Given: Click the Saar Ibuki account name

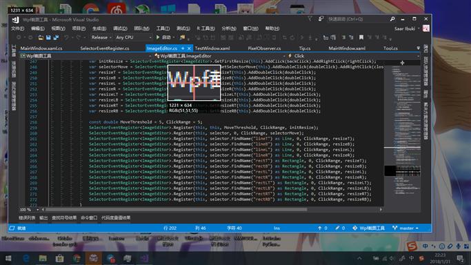Looking at the screenshot, I should (405, 28).
